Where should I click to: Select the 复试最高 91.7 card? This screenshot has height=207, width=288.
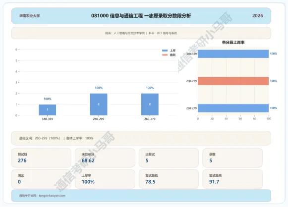[232, 179]
